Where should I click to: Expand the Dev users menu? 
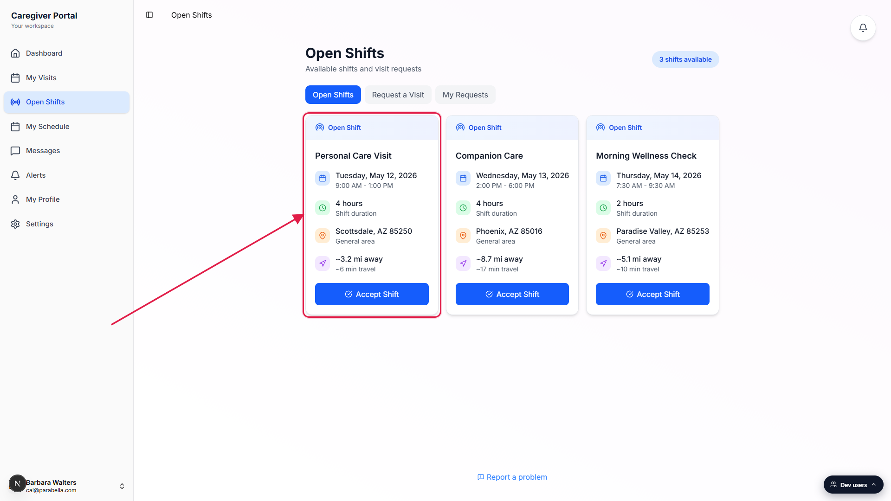click(853, 485)
